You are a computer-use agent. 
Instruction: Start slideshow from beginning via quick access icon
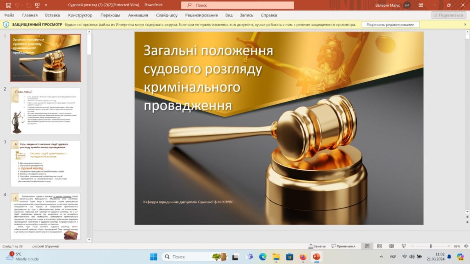coord(37,5)
